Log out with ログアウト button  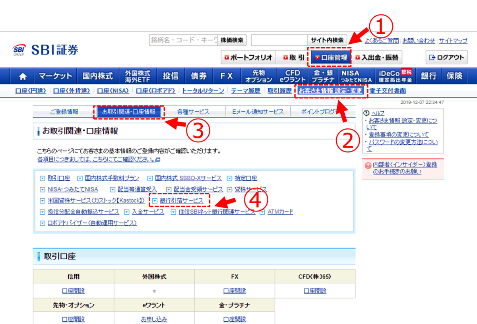(447, 57)
